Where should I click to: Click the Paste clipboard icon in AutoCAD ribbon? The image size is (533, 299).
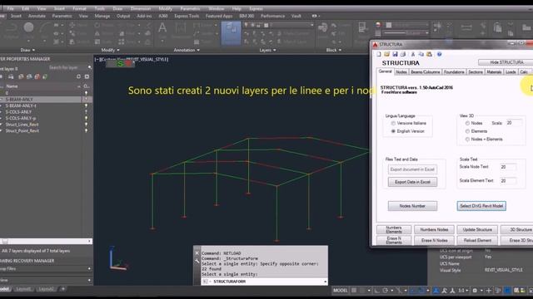tap(498, 27)
